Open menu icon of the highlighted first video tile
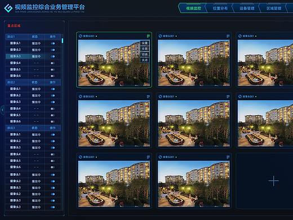The image size is (293, 220). point(148,36)
